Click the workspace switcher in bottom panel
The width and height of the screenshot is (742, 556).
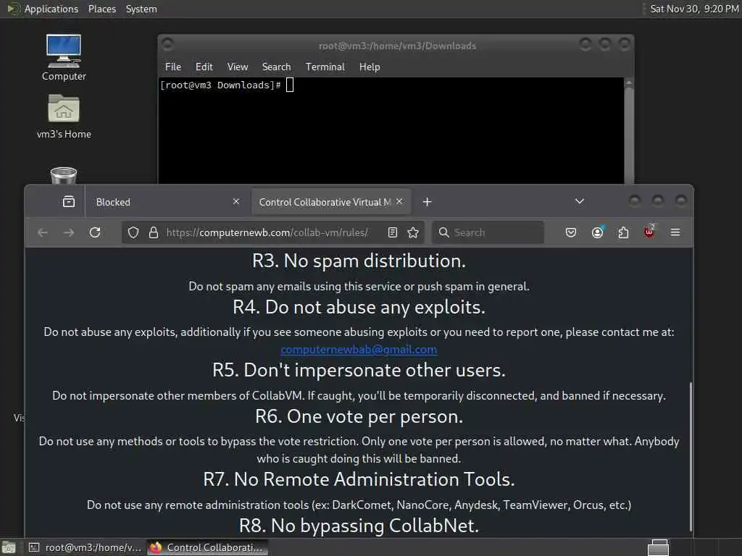coord(658,547)
